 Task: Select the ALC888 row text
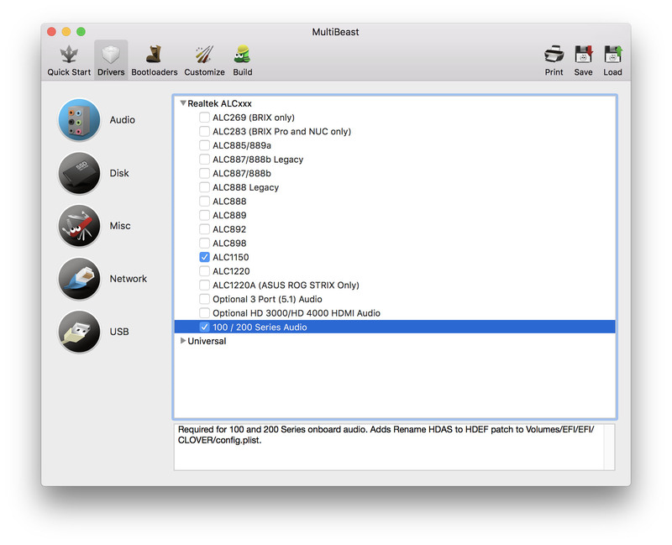(x=229, y=202)
